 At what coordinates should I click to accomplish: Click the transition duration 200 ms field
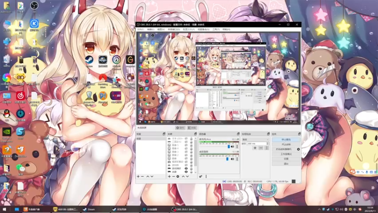[x=256, y=144]
